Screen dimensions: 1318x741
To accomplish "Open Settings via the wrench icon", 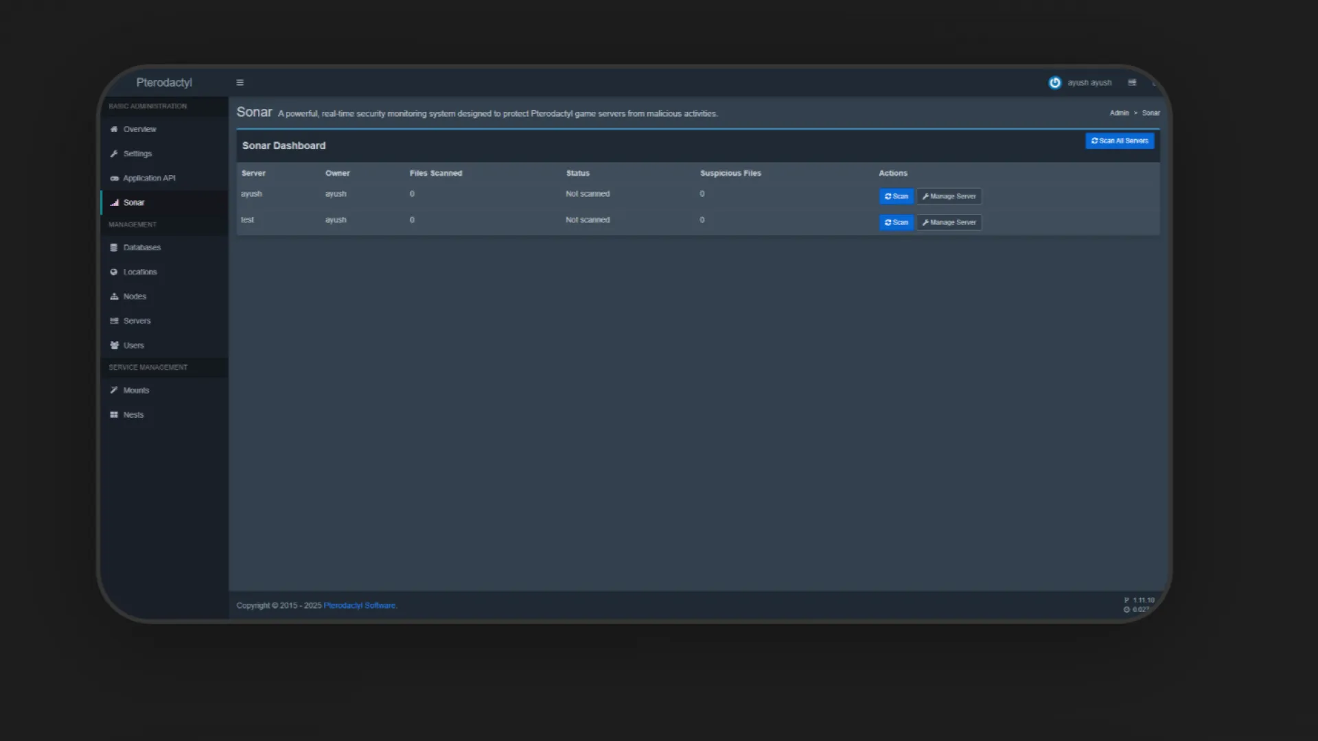I will [114, 154].
